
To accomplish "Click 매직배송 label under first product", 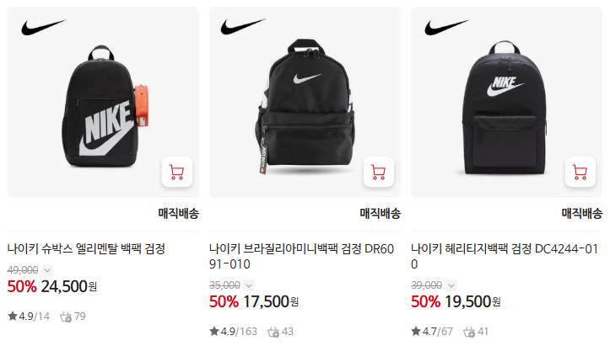I will (179, 213).
